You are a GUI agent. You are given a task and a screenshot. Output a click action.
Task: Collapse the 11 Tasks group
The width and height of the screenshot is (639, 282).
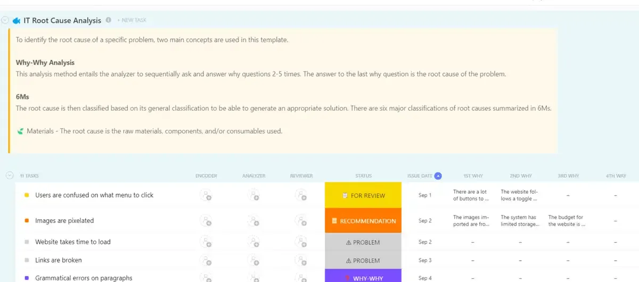pyautogui.click(x=9, y=175)
